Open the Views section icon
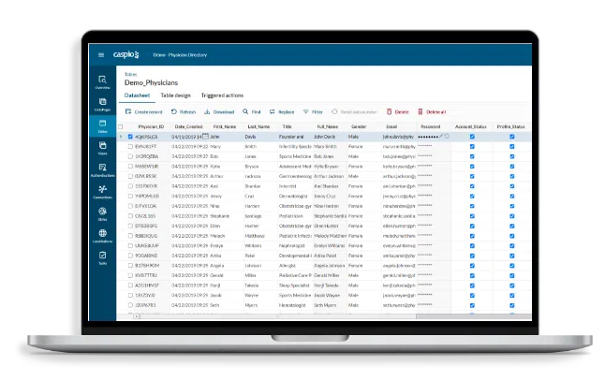Image resolution: width=605 pixels, height=381 pixels. coord(101,149)
